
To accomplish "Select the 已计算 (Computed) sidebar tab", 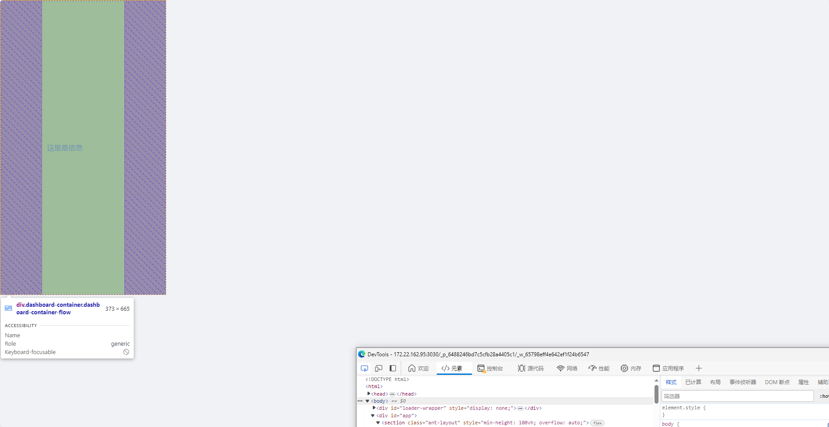I will click(x=693, y=382).
